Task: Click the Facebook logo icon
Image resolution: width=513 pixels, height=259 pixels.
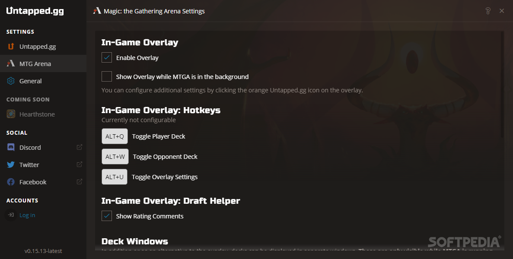Action: click(11, 182)
